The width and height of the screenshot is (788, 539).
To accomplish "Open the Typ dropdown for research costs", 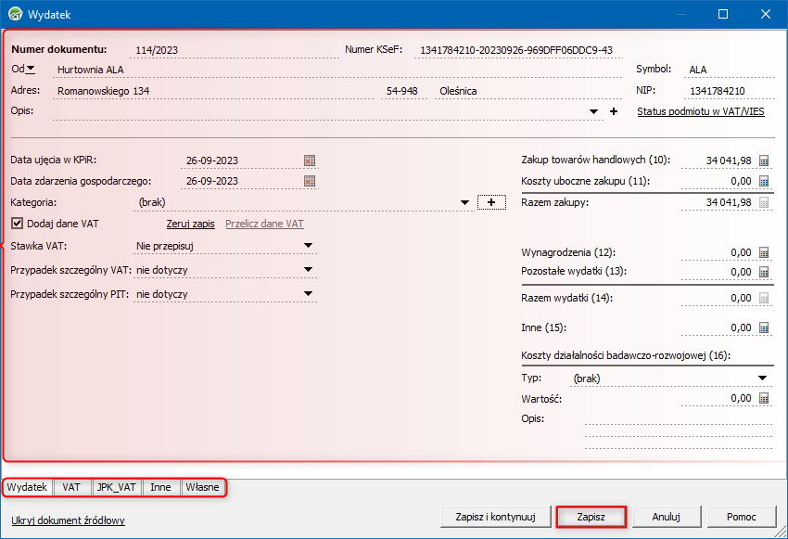I will pyautogui.click(x=762, y=379).
